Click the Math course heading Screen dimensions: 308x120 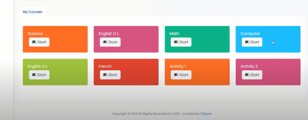click(x=174, y=34)
